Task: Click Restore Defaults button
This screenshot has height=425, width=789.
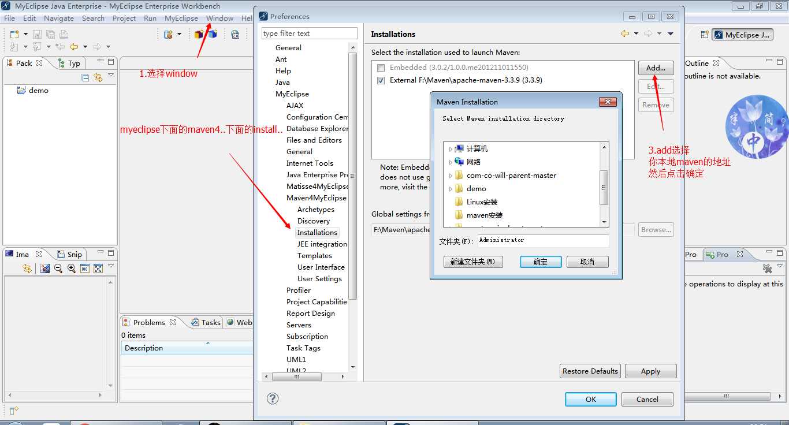Action: point(590,371)
